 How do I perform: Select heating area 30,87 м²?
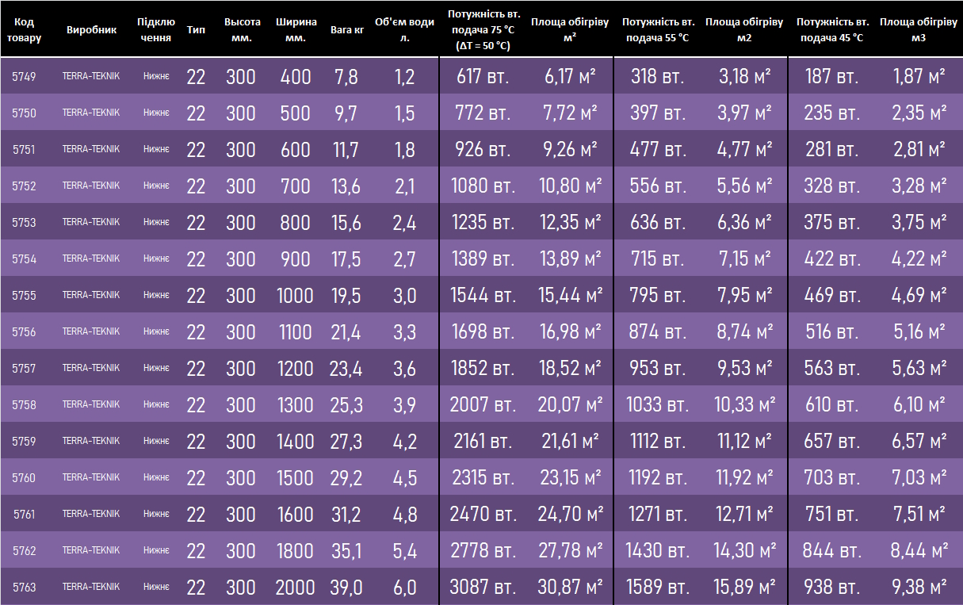click(570, 588)
